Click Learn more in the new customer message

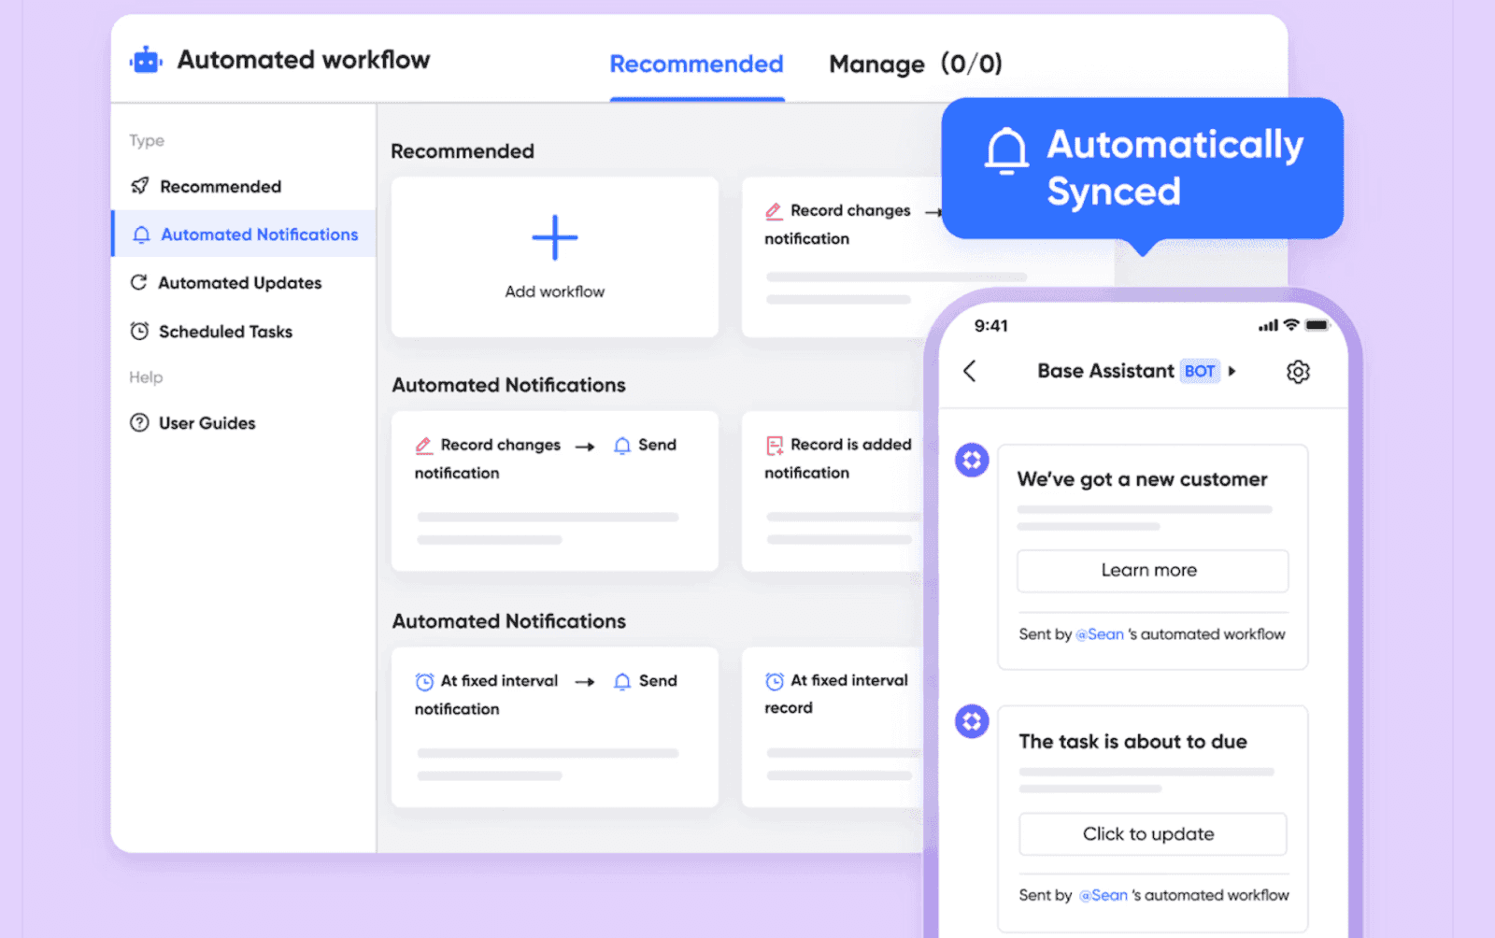[x=1152, y=571]
